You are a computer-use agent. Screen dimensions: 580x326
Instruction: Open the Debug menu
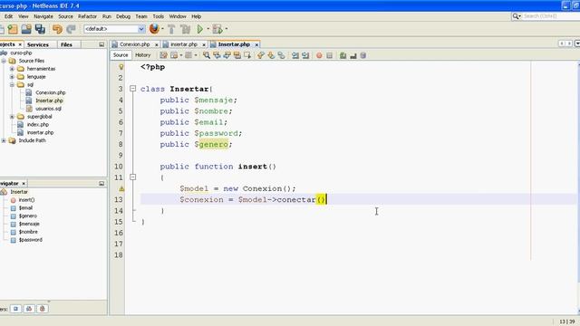click(123, 16)
